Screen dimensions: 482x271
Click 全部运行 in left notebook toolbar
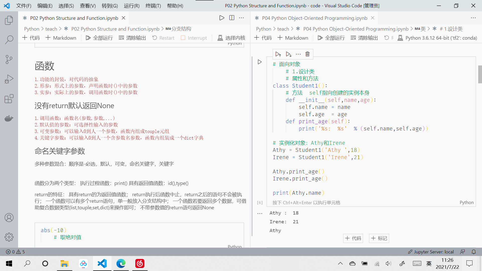tap(99, 38)
